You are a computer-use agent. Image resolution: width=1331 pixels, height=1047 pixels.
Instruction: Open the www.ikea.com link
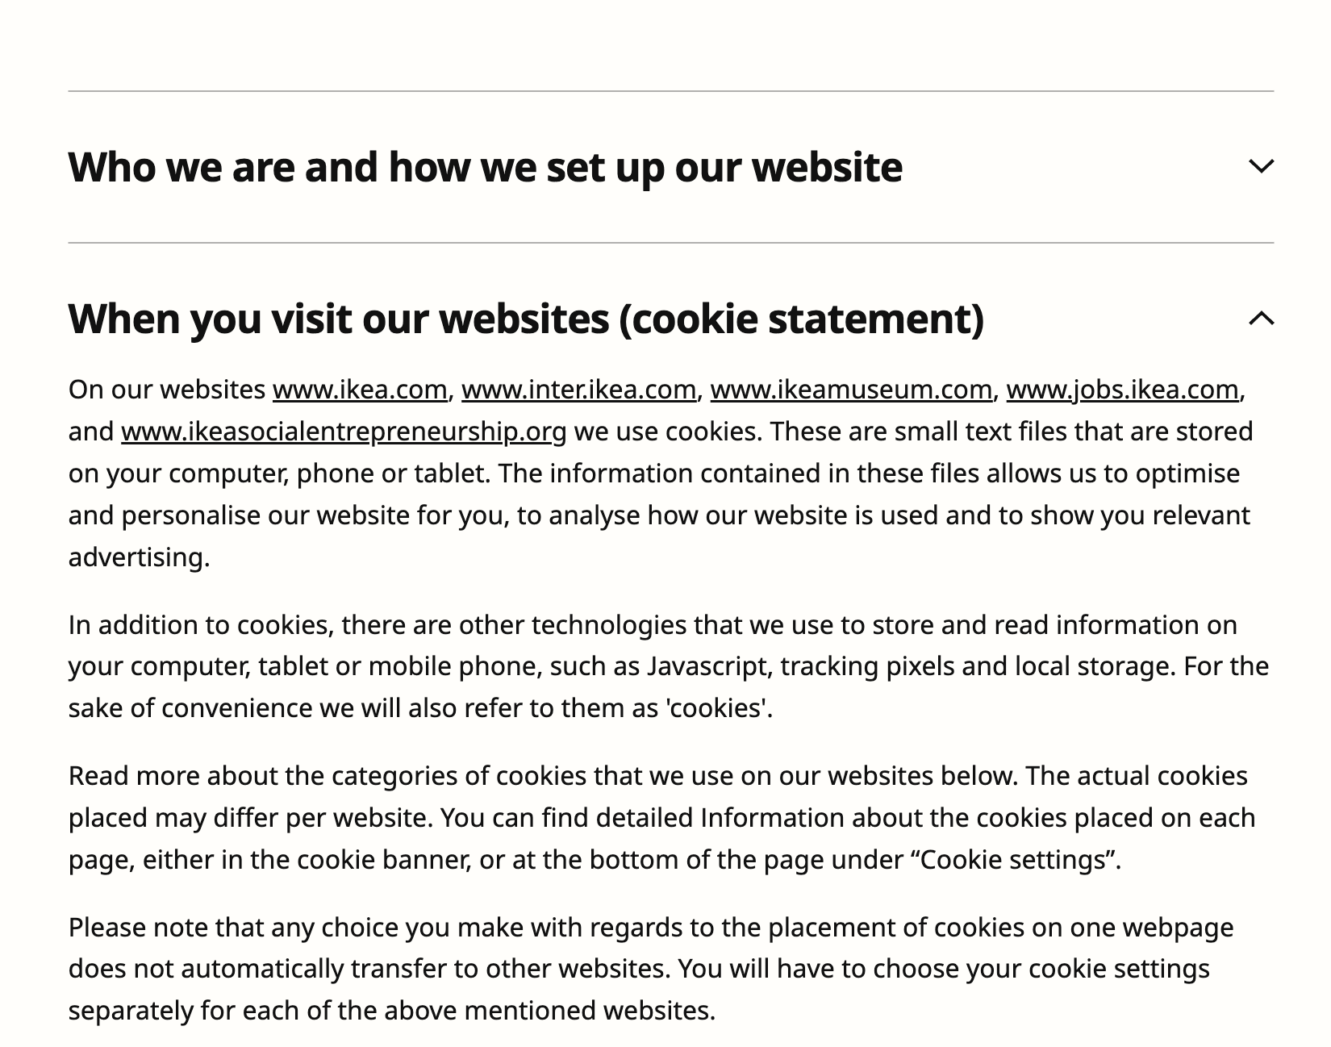pos(360,390)
